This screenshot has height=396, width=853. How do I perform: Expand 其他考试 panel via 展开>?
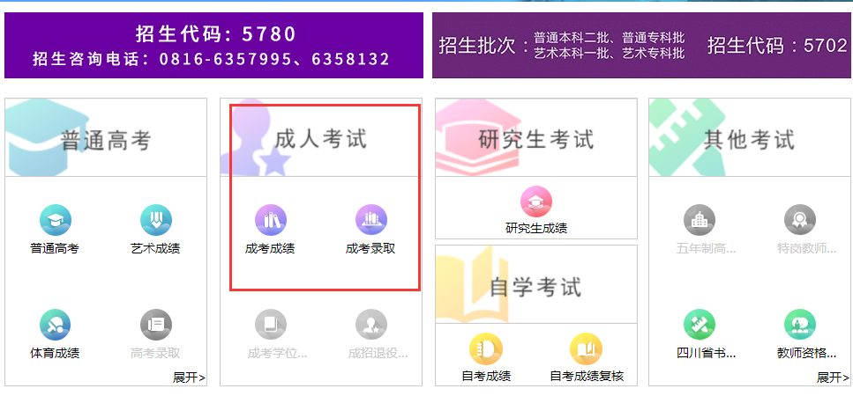click(833, 378)
